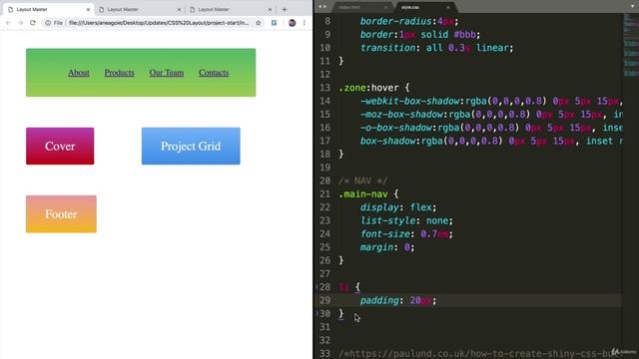Screen dimensions: 639x359
Task: Bookmark this page with the star icon
Action: pyautogui.click(x=258, y=23)
